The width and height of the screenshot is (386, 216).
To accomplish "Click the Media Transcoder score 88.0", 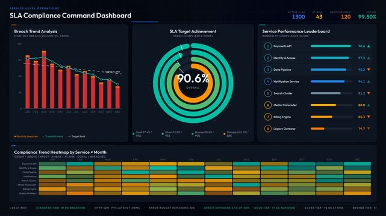I will [x=361, y=105].
